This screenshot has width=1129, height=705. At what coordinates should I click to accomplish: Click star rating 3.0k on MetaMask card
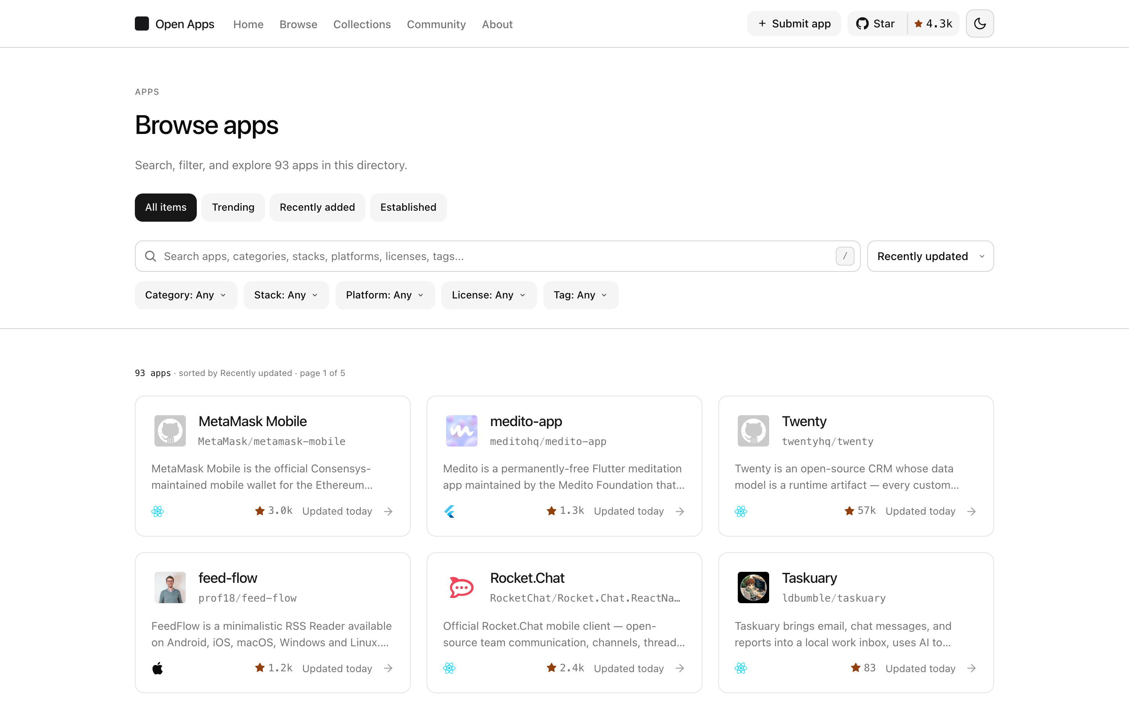click(274, 511)
